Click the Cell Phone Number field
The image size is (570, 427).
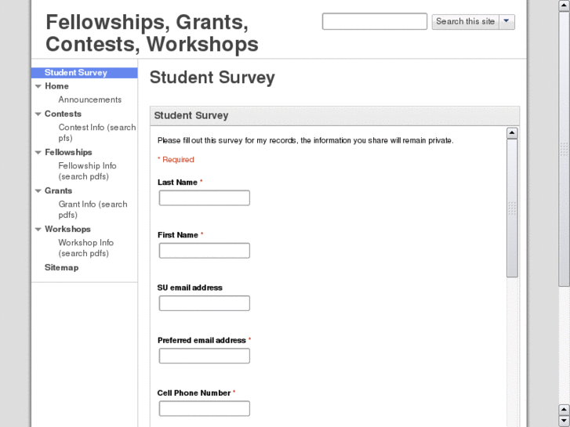pos(204,408)
